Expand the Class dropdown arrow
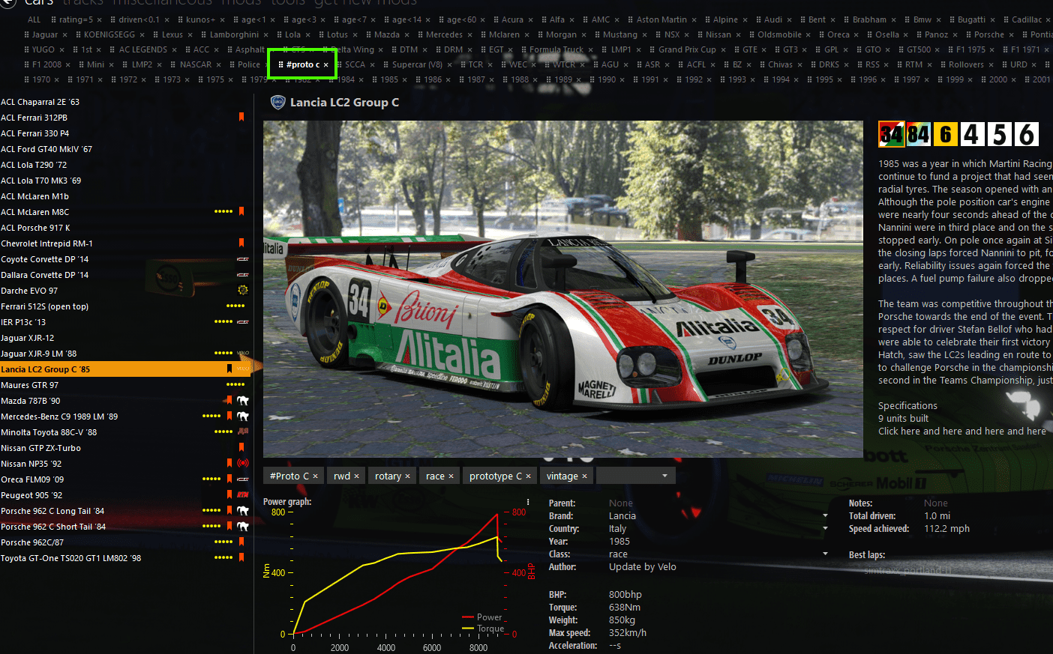This screenshot has width=1053, height=654. pyautogui.click(x=825, y=554)
